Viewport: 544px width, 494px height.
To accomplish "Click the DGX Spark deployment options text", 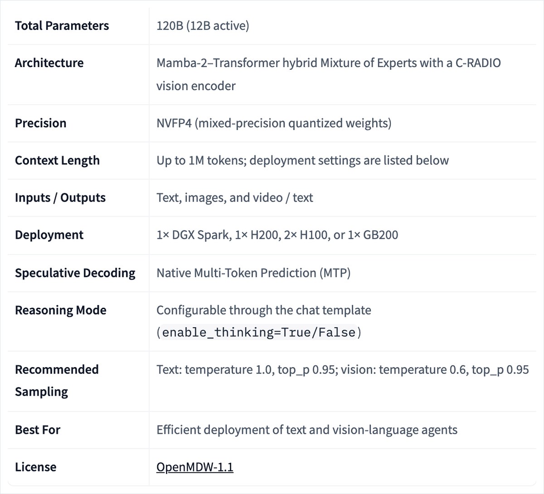I will [x=277, y=235].
